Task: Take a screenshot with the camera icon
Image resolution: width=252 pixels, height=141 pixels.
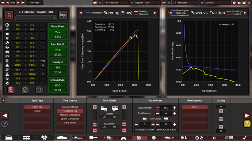Action: (x=239, y=3)
